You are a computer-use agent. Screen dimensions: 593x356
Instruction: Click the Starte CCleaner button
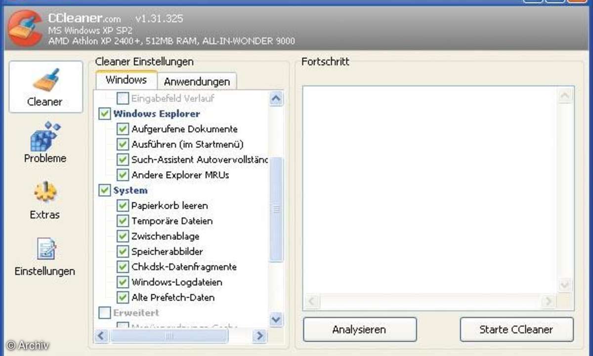(516, 329)
